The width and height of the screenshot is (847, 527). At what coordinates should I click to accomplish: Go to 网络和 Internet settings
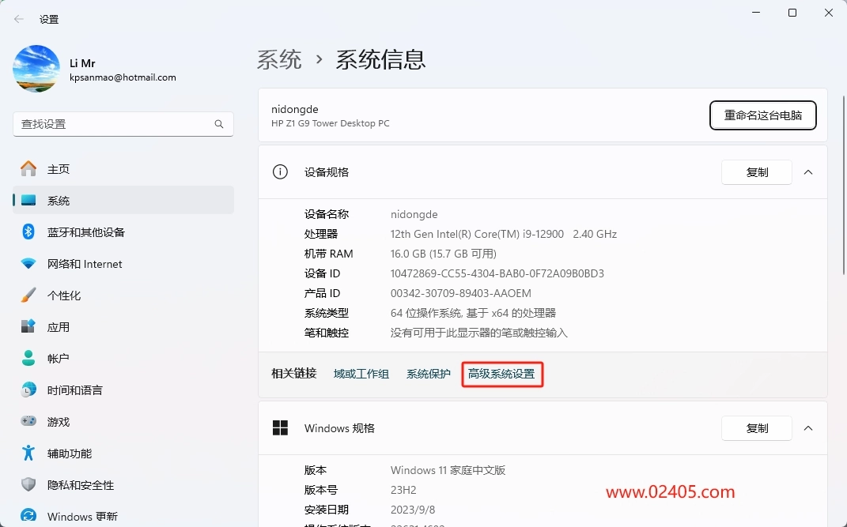point(123,264)
